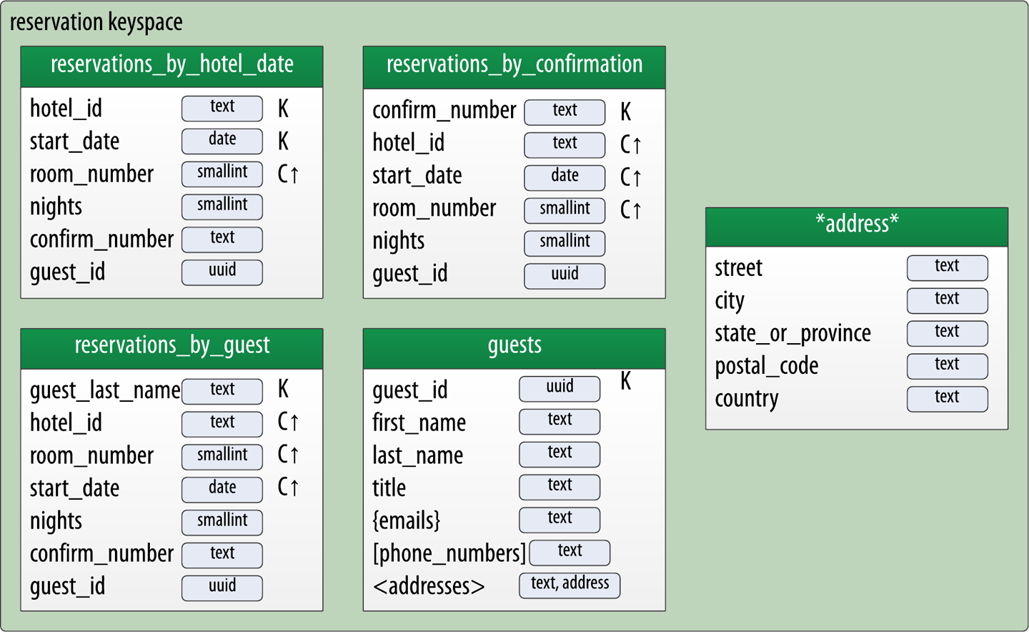This screenshot has height=632, width=1029.
Task: Click start_date in reservations_by_confirmation table
Action: pyautogui.click(x=417, y=176)
